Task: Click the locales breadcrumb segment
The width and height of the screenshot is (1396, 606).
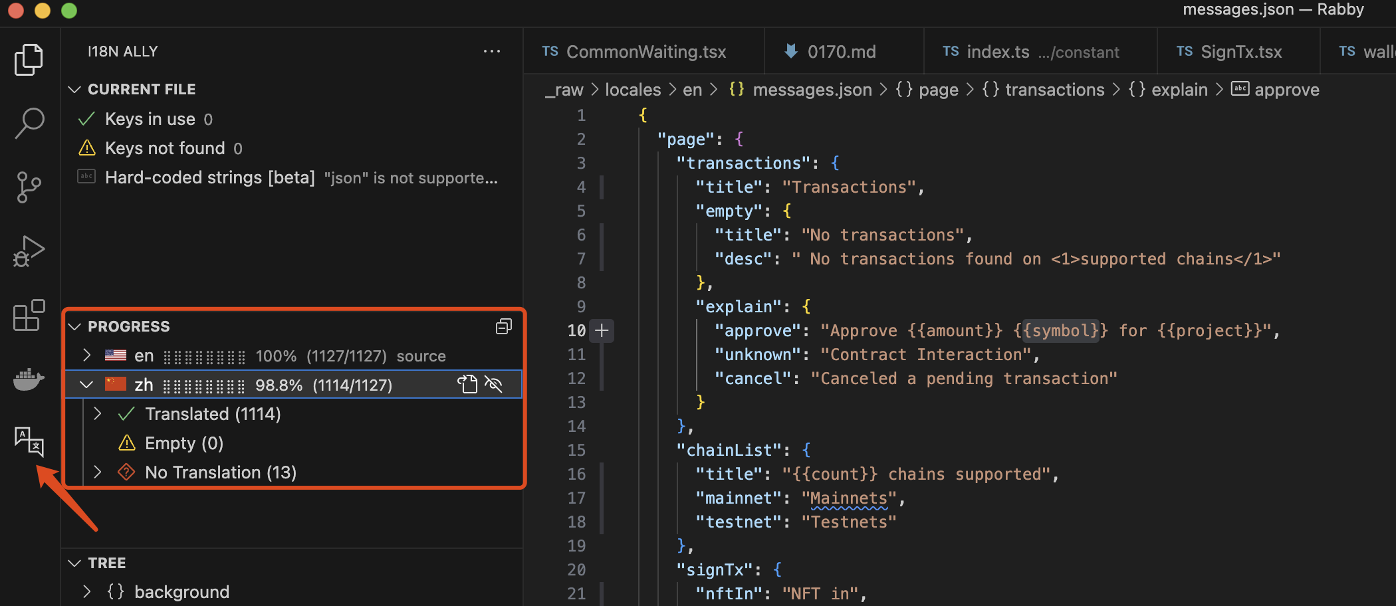Action: 633,90
